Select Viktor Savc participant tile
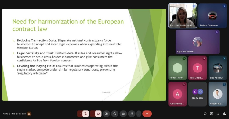The height and width of the screenshot is (119, 229). click(218, 94)
